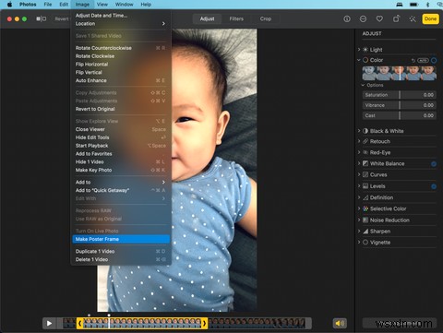443x333 pixels.
Task: Expand the Sharpen section
Action: [359, 232]
